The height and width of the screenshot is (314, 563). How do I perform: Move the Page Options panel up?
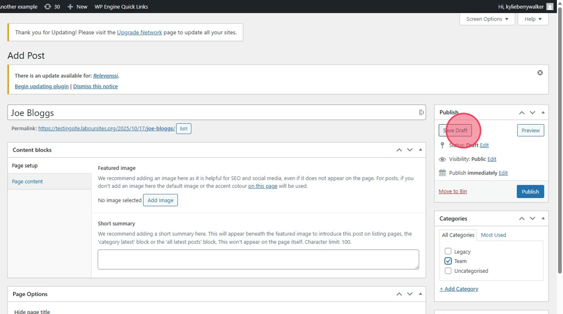[x=399, y=294]
